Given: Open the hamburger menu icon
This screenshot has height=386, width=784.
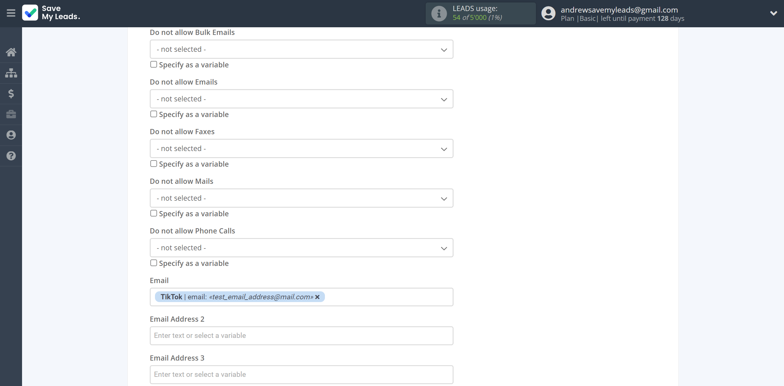Looking at the screenshot, I should pyautogui.click(x=11, y=13).
